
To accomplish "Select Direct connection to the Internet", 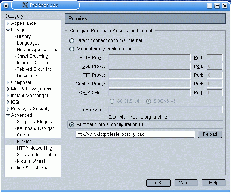I will click(72, 40).
